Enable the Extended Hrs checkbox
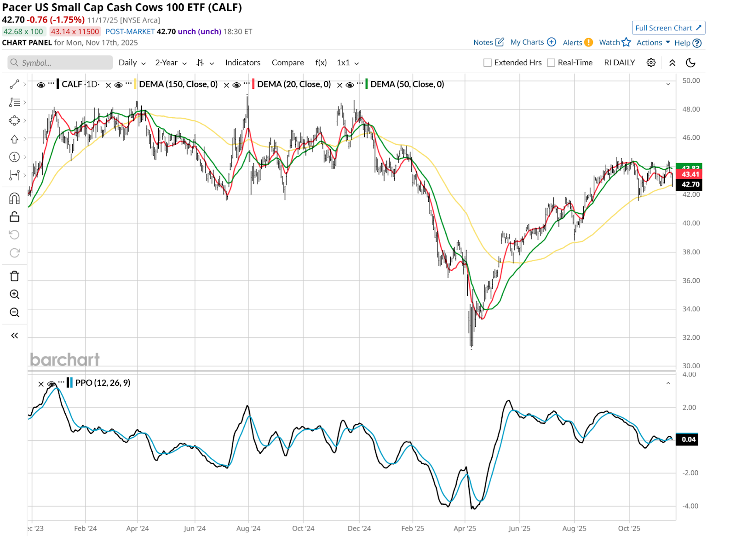This screenshot has width=736, height=536. (x=488, y=63)
